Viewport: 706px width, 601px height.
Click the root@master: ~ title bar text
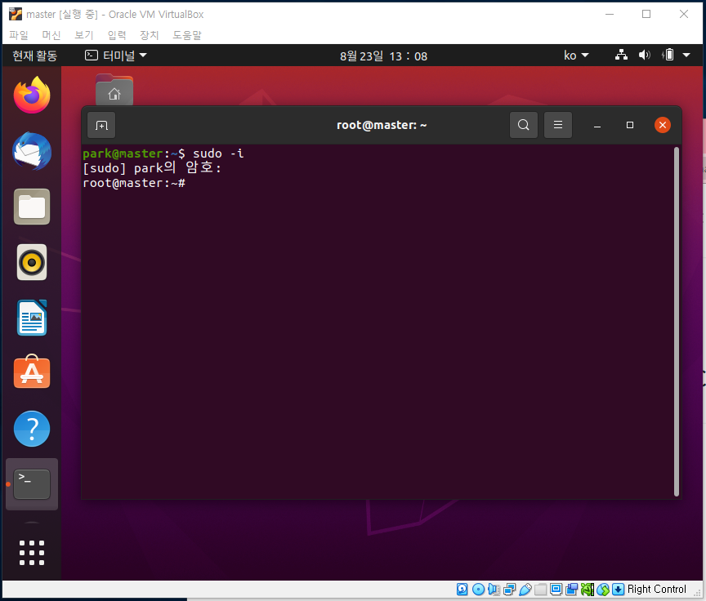pos(382,125)
